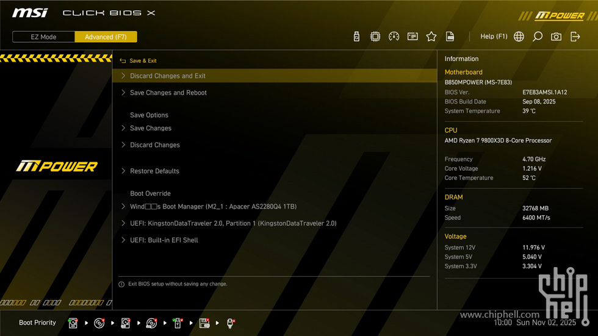Click BIOS version E7E83AMSI.1A12
Image resolution: width=598 pixels, height=336 pixels.
pyautogui.click(x=544, y=92)
